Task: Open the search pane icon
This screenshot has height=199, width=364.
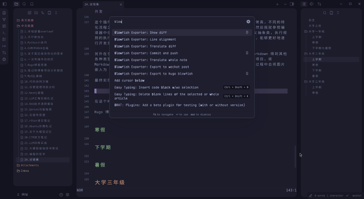Action: (24, 4)
